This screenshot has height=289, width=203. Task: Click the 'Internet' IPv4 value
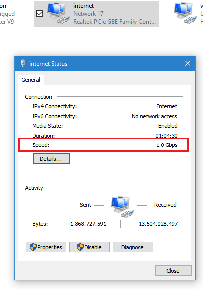[167, 106]
